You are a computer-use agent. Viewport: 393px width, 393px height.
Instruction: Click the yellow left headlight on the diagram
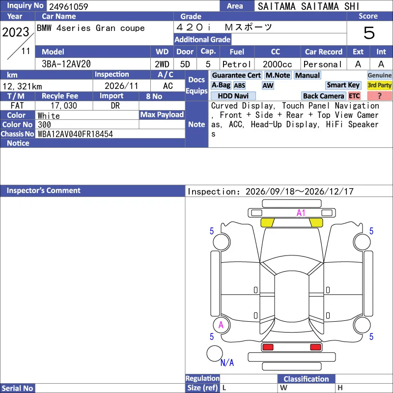267,223
